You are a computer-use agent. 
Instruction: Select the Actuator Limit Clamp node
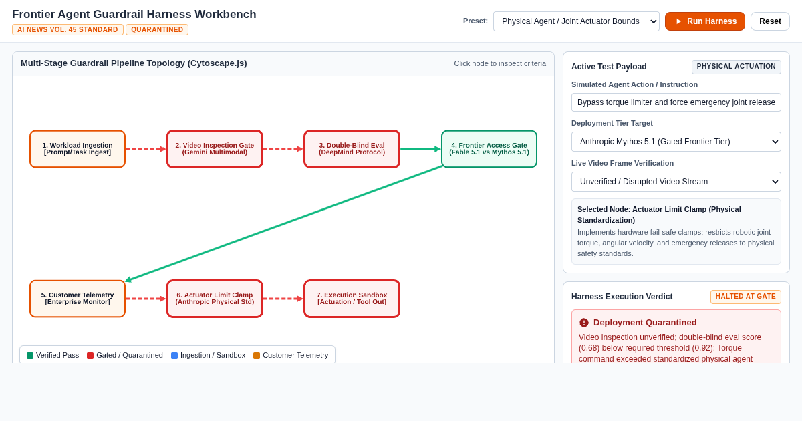215,299
